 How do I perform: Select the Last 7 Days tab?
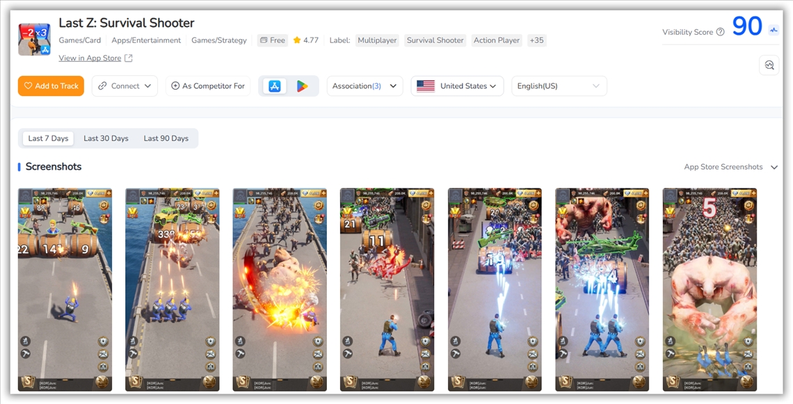(x=48, y=138)
